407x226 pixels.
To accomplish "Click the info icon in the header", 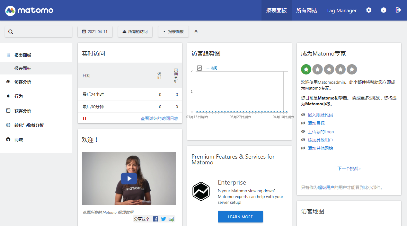I will click(384, 10).
